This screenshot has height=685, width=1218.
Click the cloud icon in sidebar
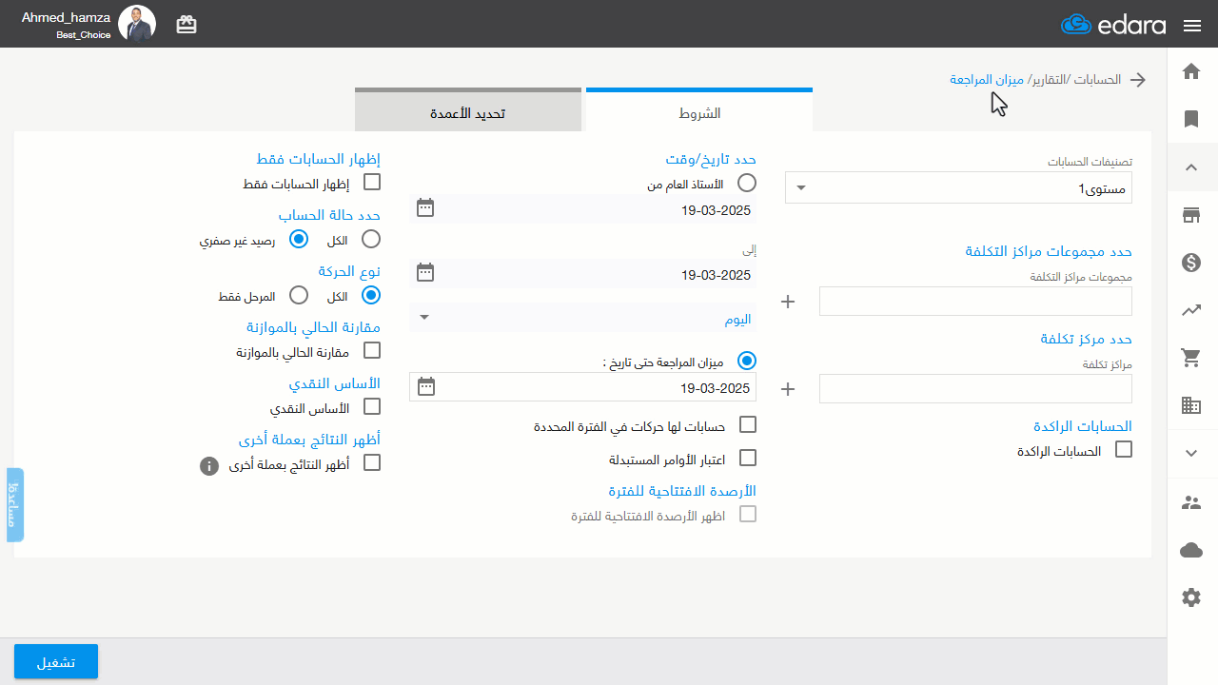(x=1191, y=550)
